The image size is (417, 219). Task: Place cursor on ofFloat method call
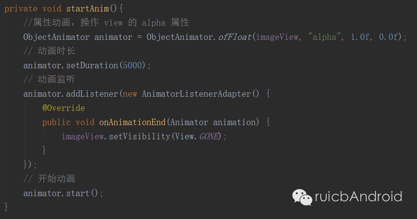pyautogui.click(x=235, y=37)
